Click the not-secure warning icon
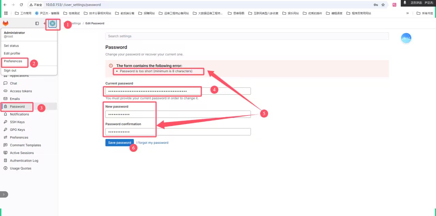The height and width of the screenshot is (216, 436). click(31, 5)
